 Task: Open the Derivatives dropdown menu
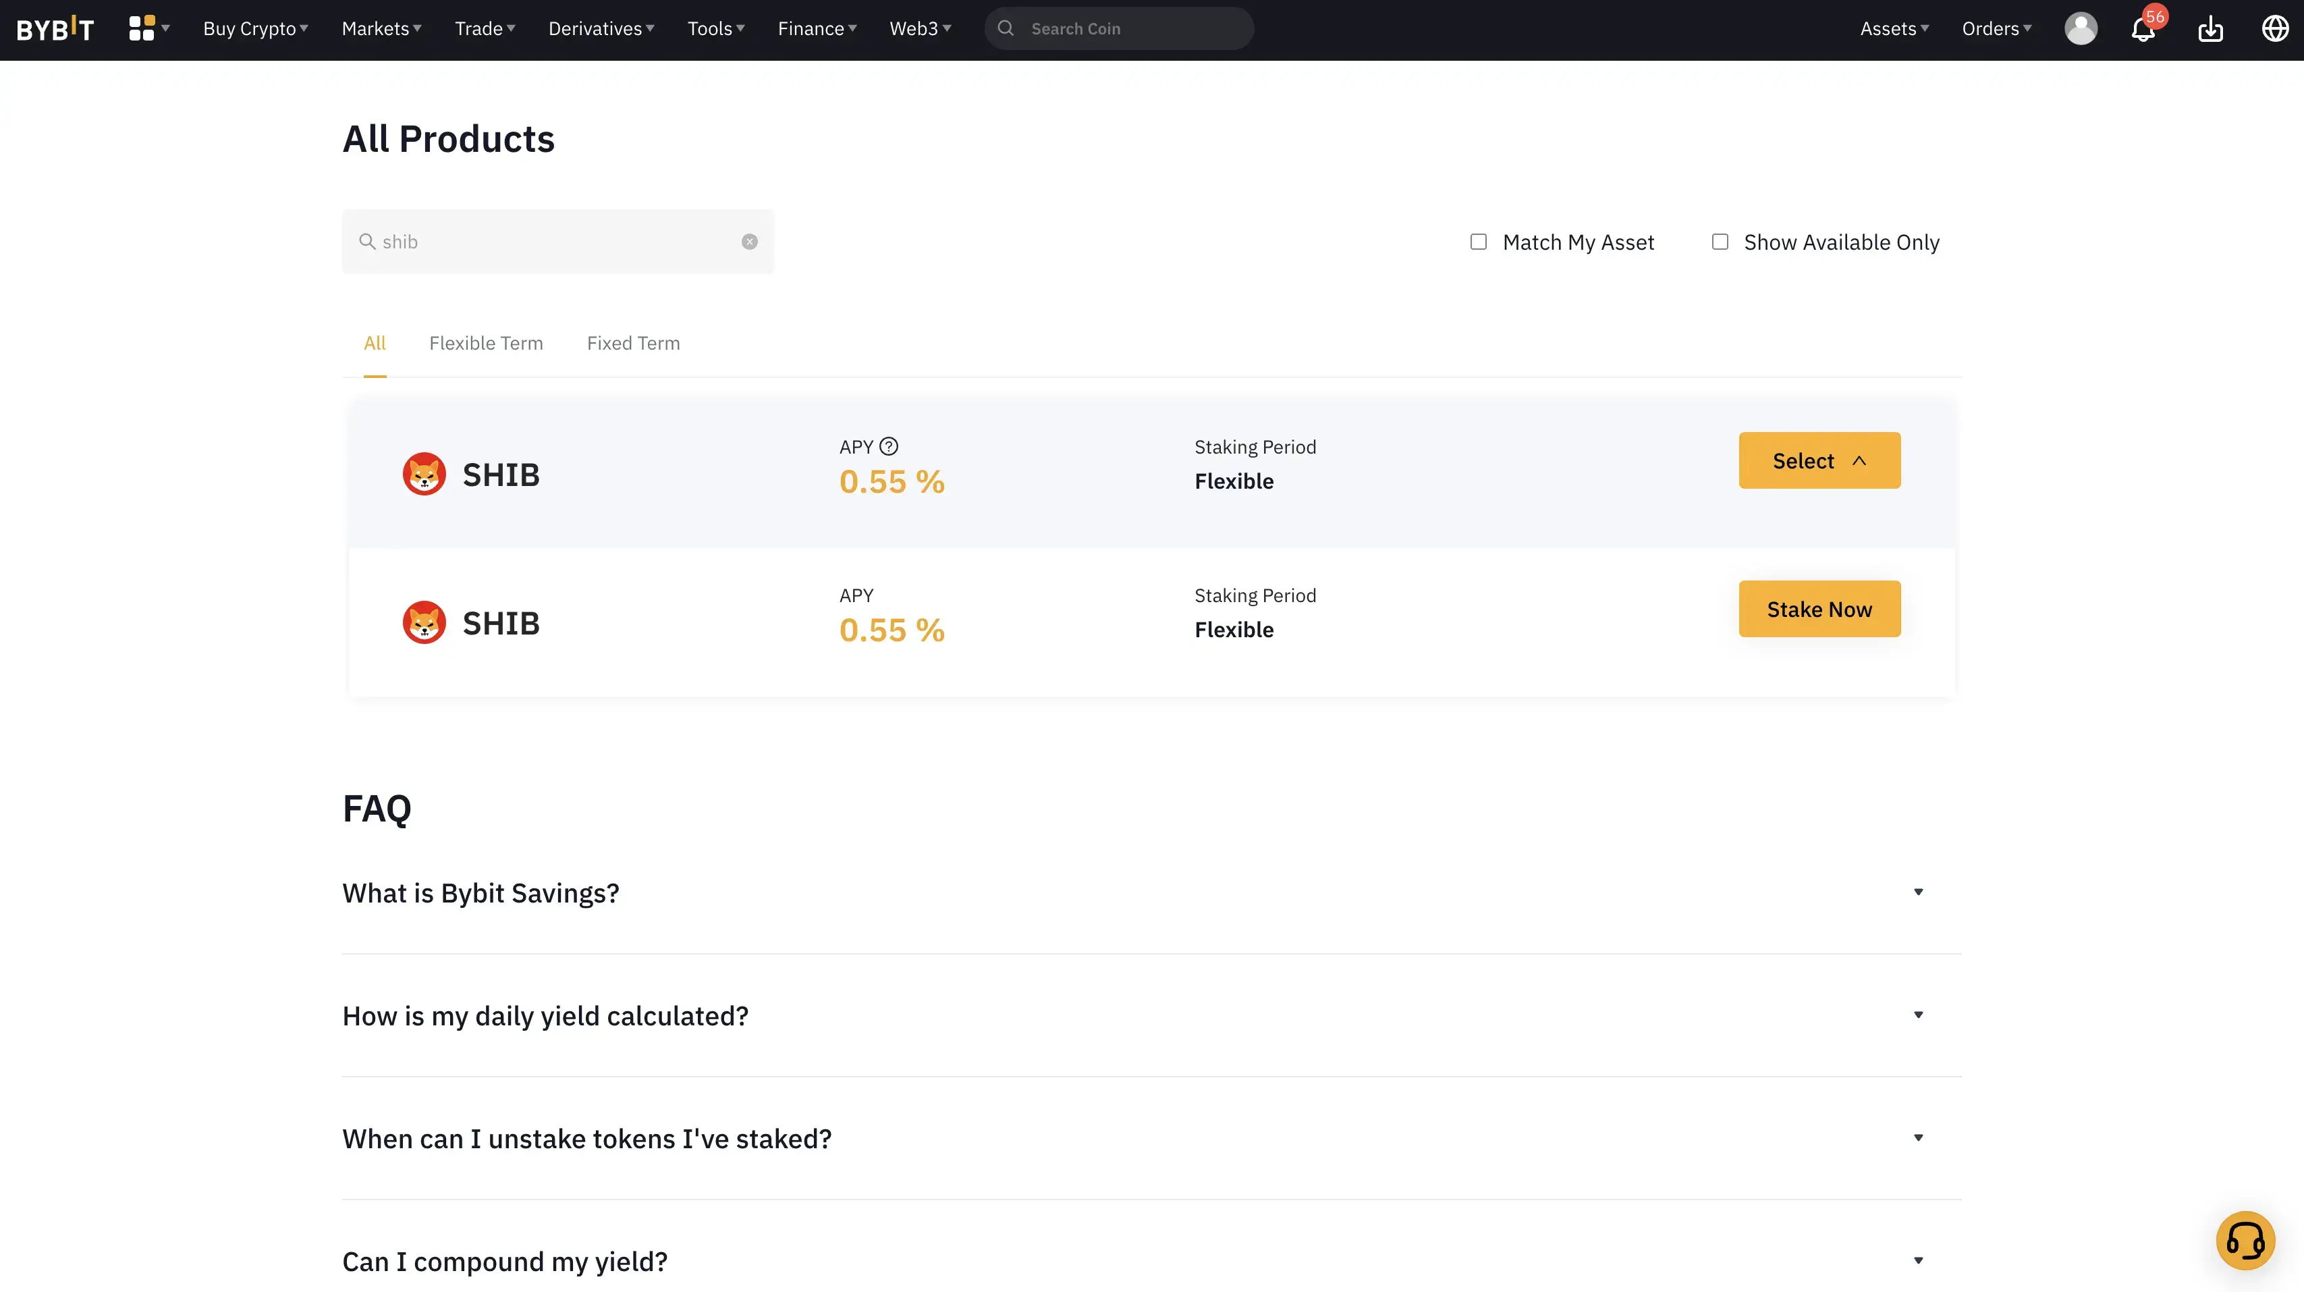click(601, 28)
